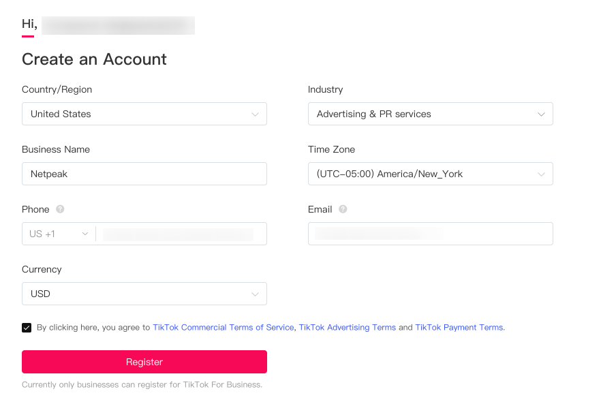Image resolution: width=601 pixels, height=417 pixels.
Task: Submit the form with Register button
Action: click(x=144, y=362)
